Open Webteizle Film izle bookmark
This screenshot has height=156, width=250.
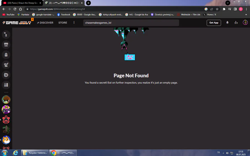coord(189,14)
